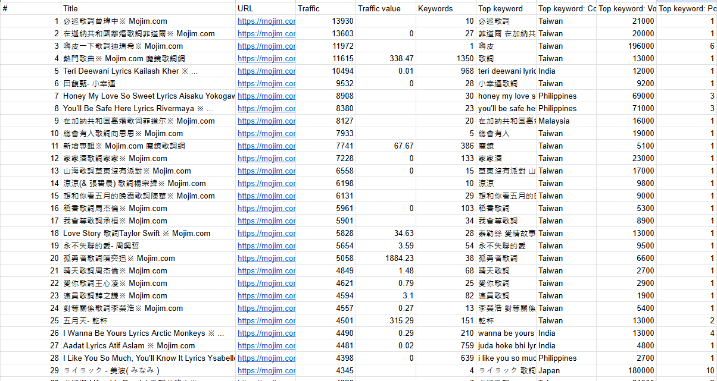Select keywords cell 968
The width and height of the screenshot is (717, 381).
pyautogui.click(x=446, y=71)
